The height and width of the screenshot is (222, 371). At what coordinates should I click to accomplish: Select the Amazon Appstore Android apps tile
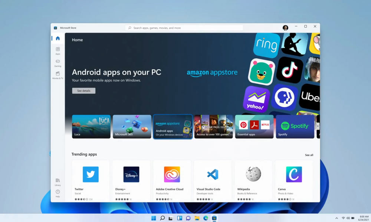point(173,127)
